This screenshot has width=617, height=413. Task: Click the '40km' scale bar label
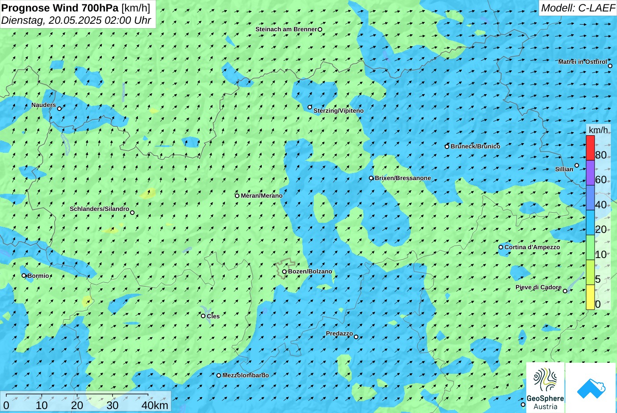[x=155, y=406]
